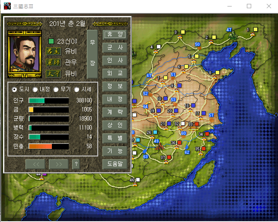Click the 50 waypoint marker
Viewport: 278px width, 222px height.
click(197, 44)
